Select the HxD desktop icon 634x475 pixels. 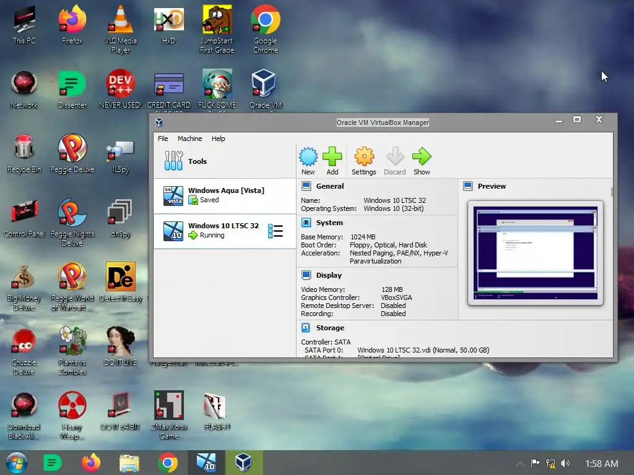click(x=168, y=25)
